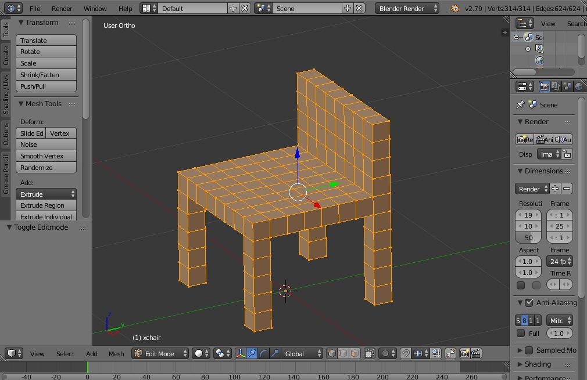The height and width of the screenshot is (380, 587).
Task: Open the Blender Render engine dropdown
Action: (407, 8)
